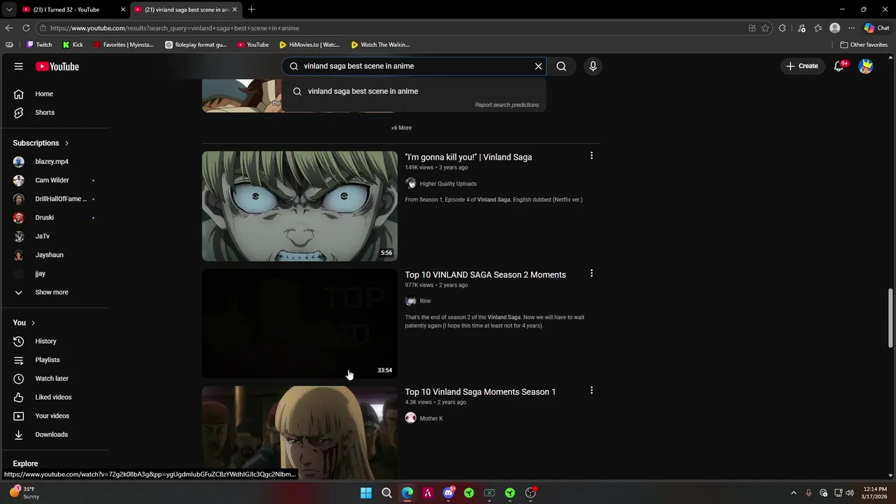This screenshot has width=896, height=504.
Task: Click the browser address bar
Action: coord(392,28)
